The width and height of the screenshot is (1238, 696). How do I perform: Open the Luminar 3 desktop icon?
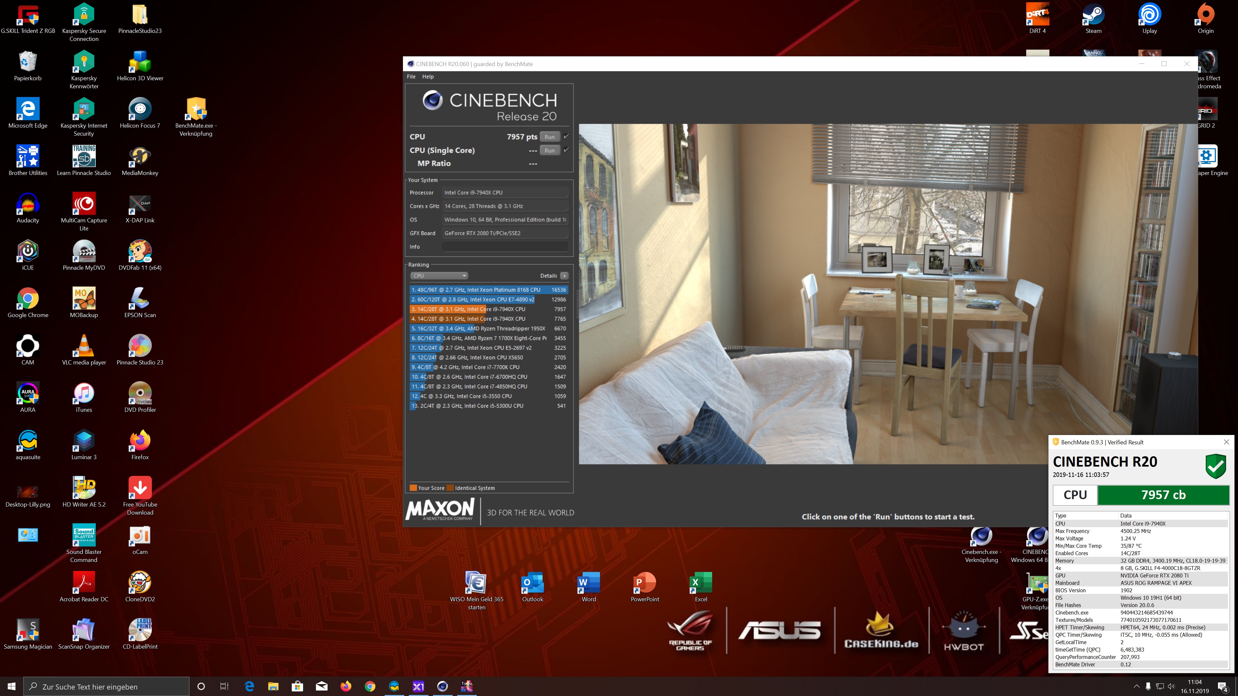point(84,445)
